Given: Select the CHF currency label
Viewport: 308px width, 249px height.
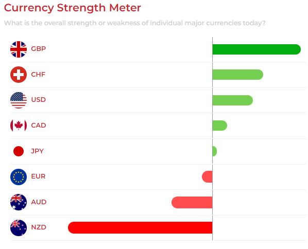Looking at the screenshot, I should coord(38,75).
